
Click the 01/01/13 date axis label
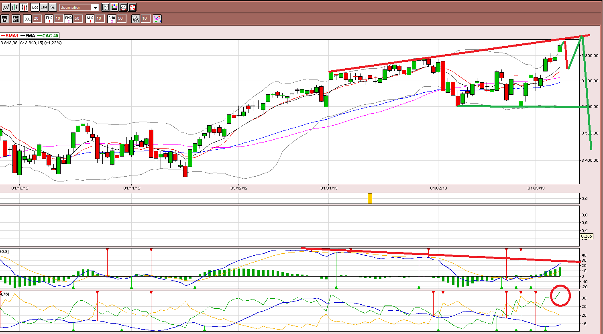pyautogui.click(x=329, y=187)
